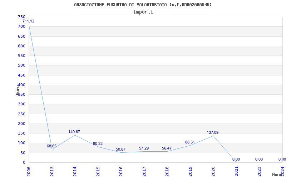Click the 0 y-axis tick label
This screenshot has width=286, height=178.
(24, 163)
